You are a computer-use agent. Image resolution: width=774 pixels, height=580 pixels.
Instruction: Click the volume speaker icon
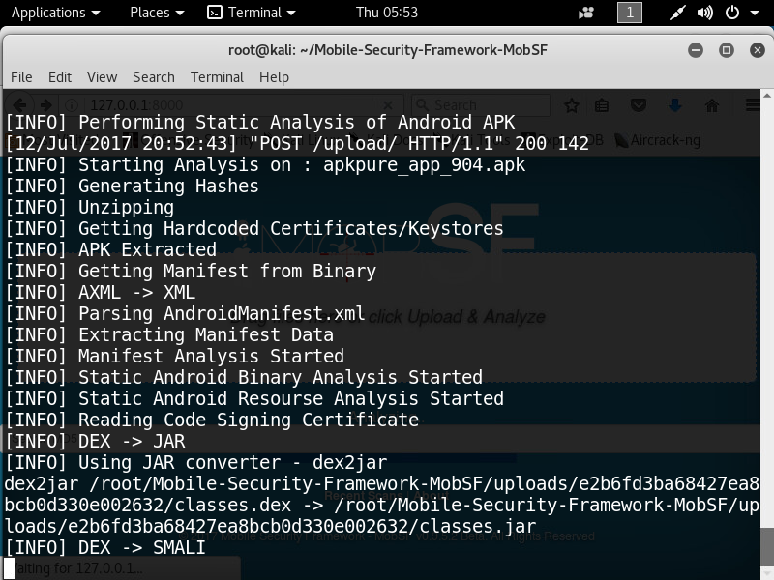coord(705,13)
